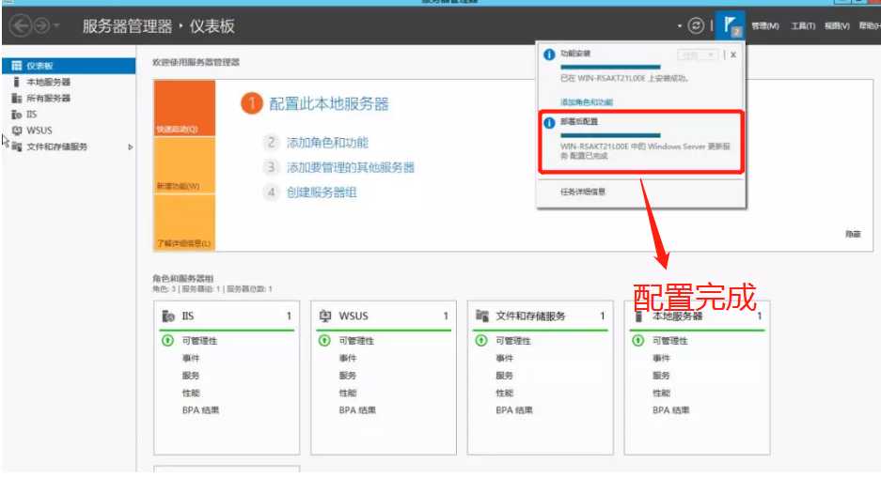The width and height of the screenshot is (881, 478).
Task: Open 可管理性 in the IIS tile
Action: click(x=199, y=341)
